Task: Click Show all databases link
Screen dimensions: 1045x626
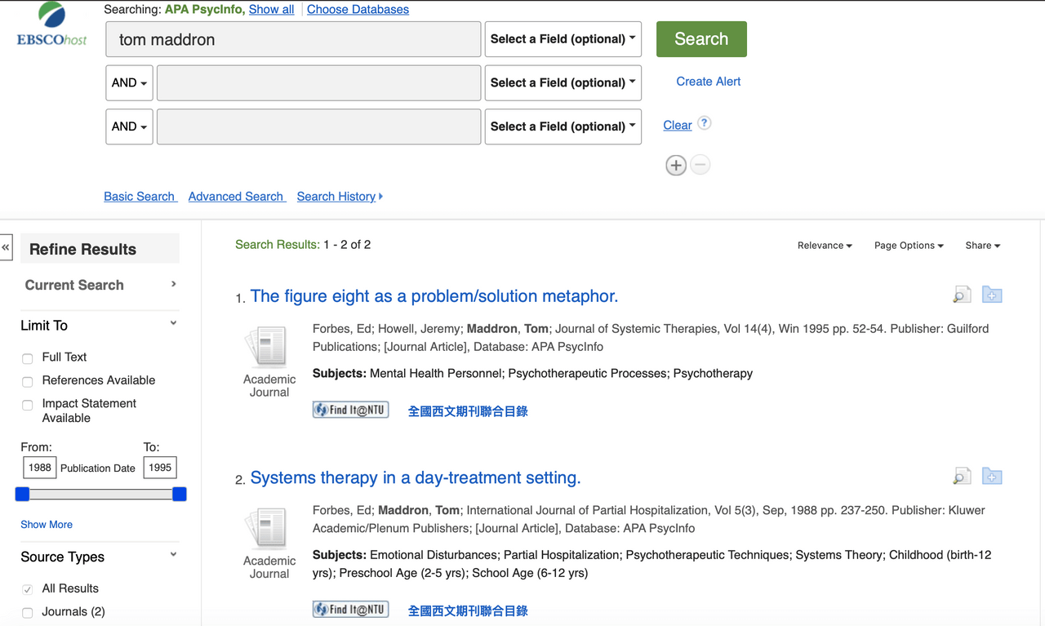Action: click(271, 10)
